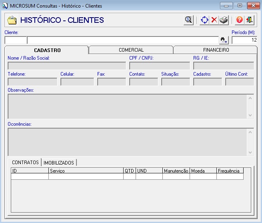
Task: Click the Frequência column header
Action: point(230,171)
